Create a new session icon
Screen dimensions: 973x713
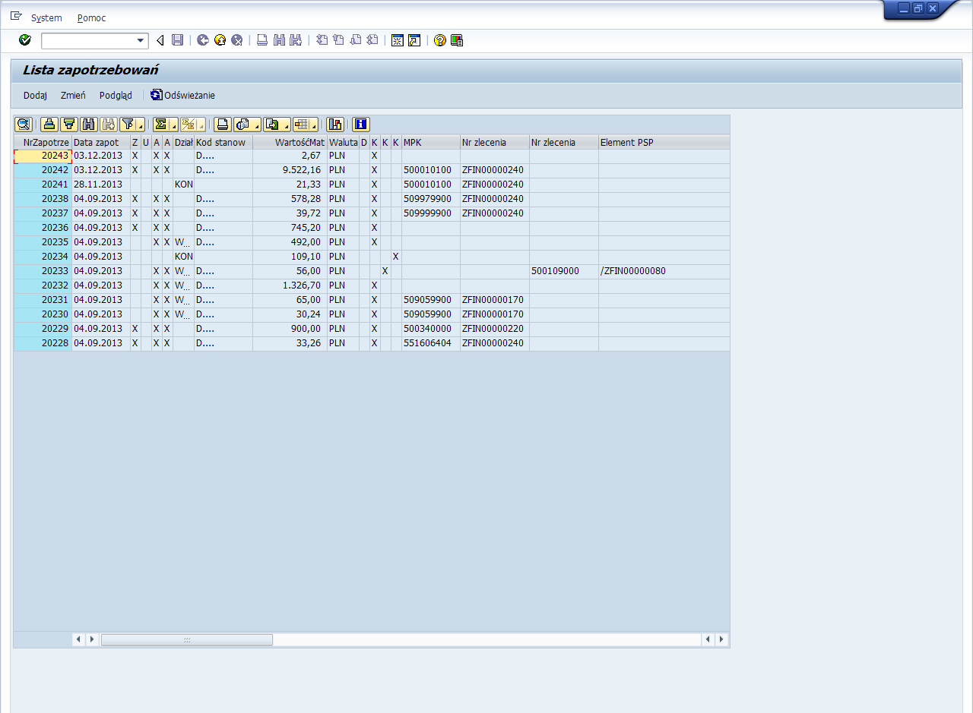pos(398,40)
